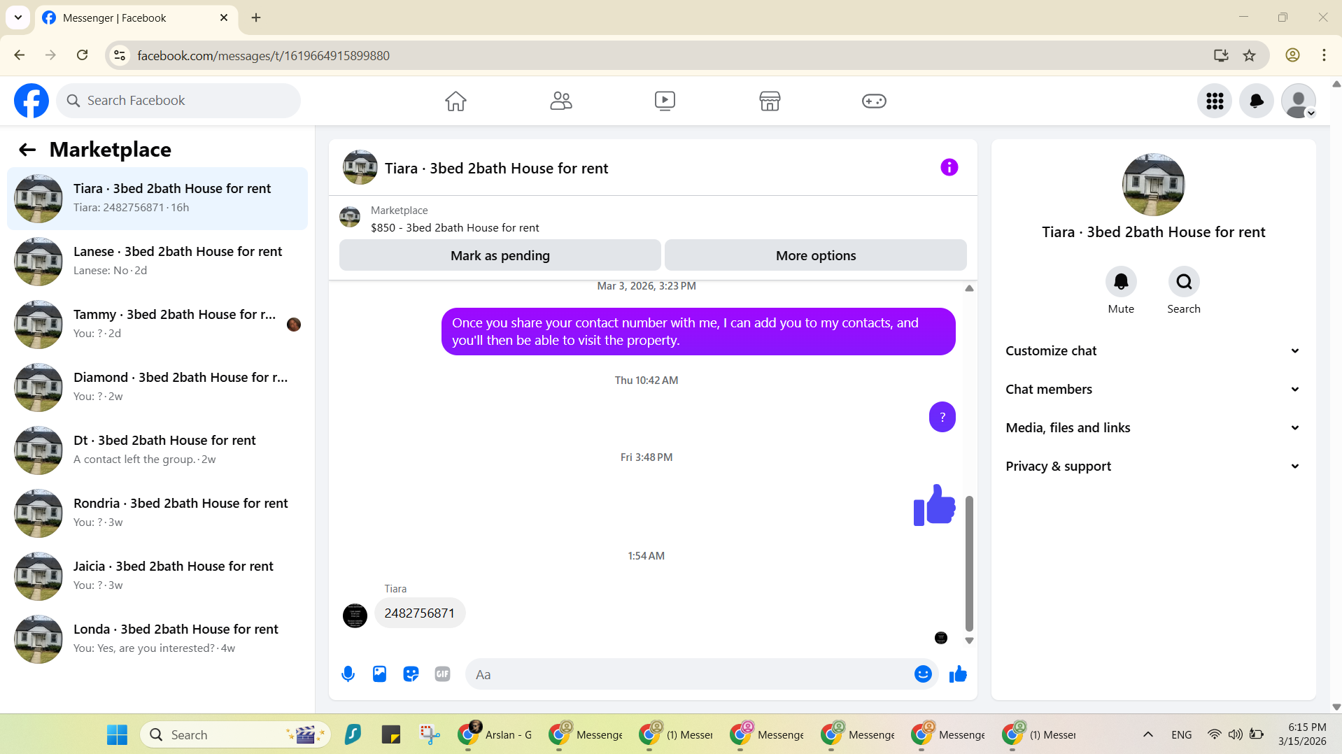Search in conversation magnifier icon
The width and height of the screenshot is (1342, 754).
pyautogui.click(x=1184, y=282)
